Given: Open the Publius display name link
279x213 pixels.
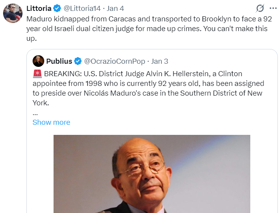Looking at the screenshot, I should click(x=59, y=61).
